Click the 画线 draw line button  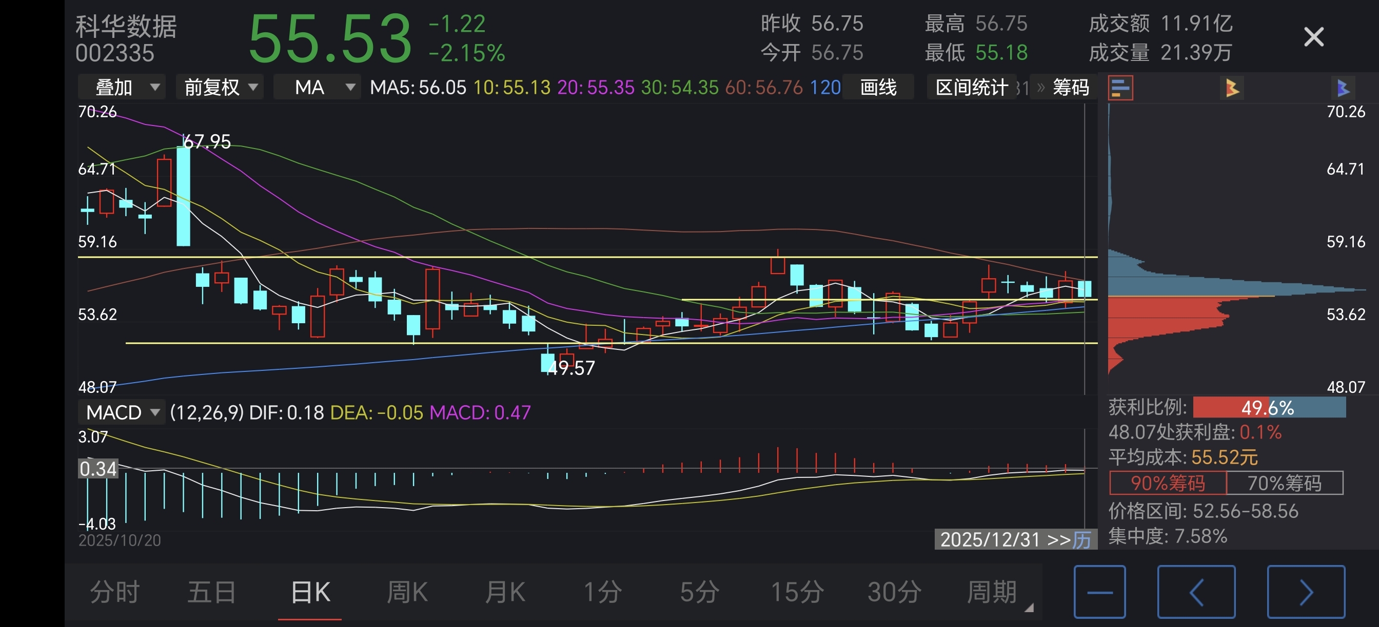[878, 88]
